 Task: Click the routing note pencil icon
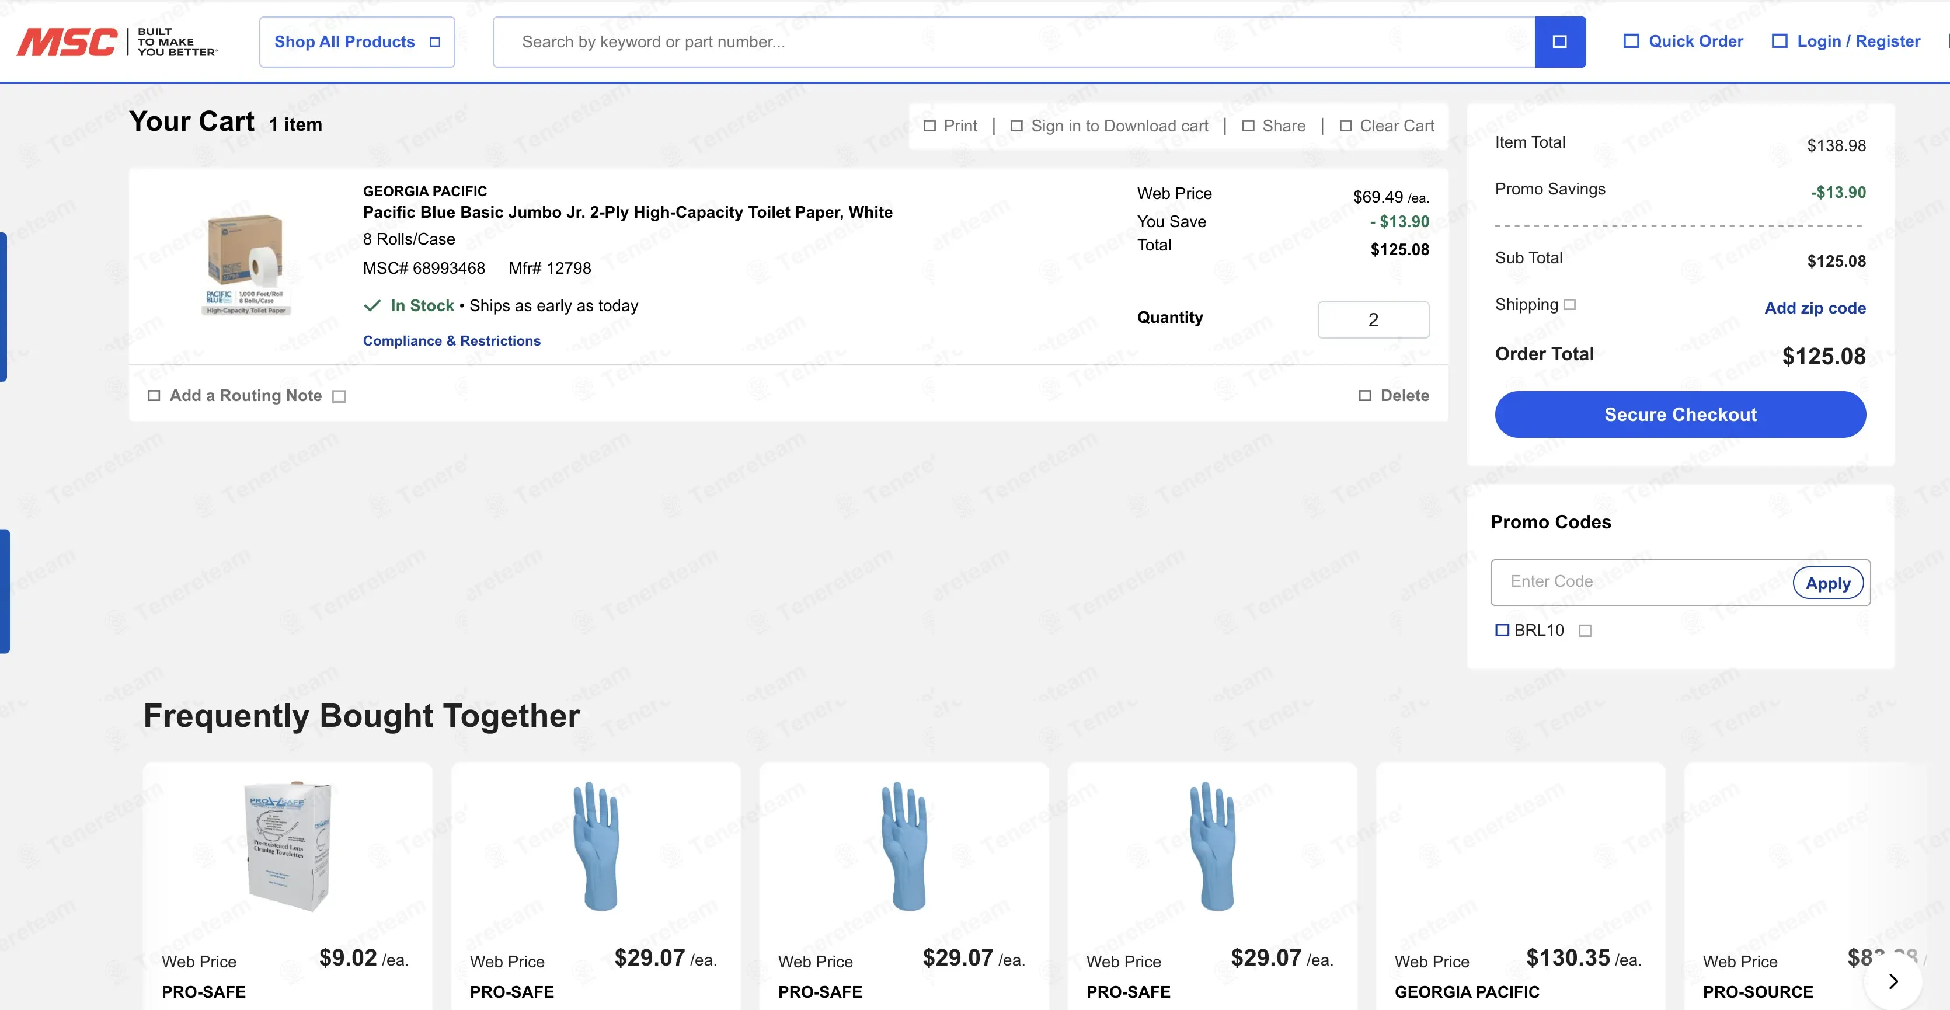(154, 395)
